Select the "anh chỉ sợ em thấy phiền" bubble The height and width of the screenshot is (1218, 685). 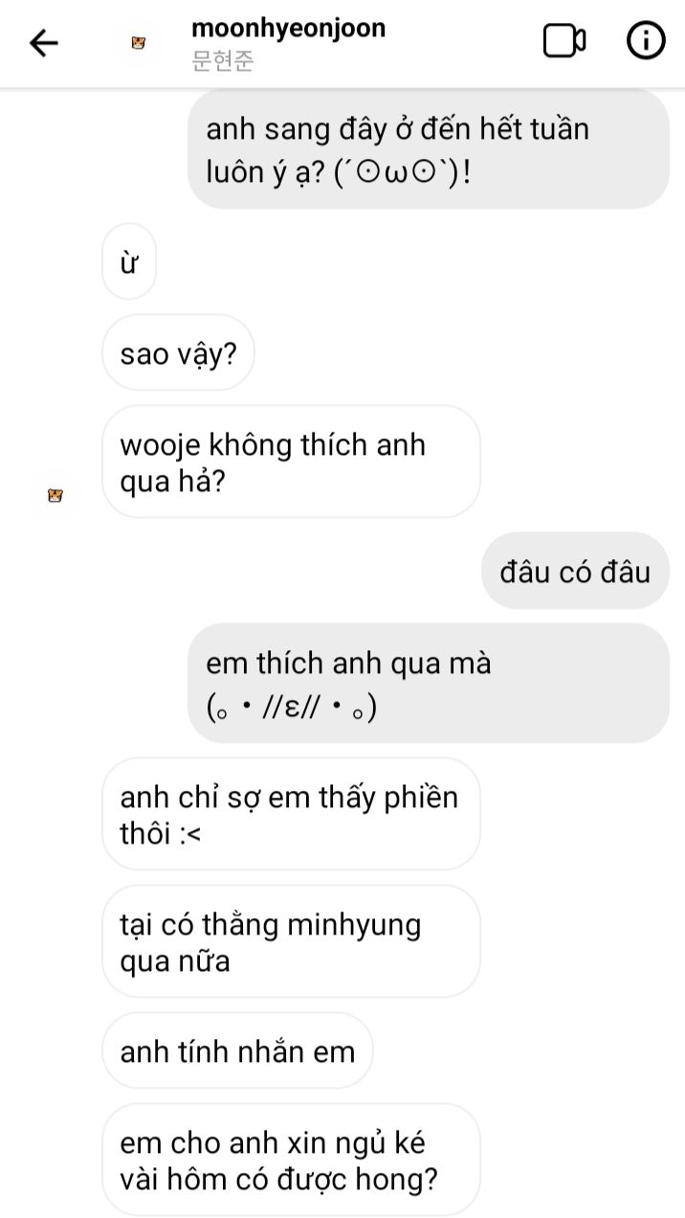pos(291,815)
